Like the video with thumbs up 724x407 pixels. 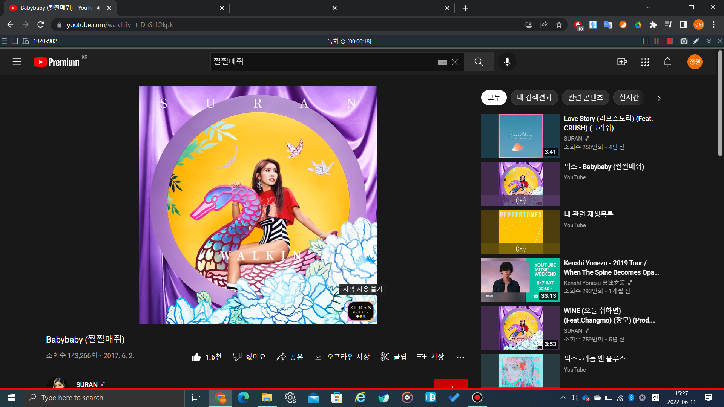point(196,357)
